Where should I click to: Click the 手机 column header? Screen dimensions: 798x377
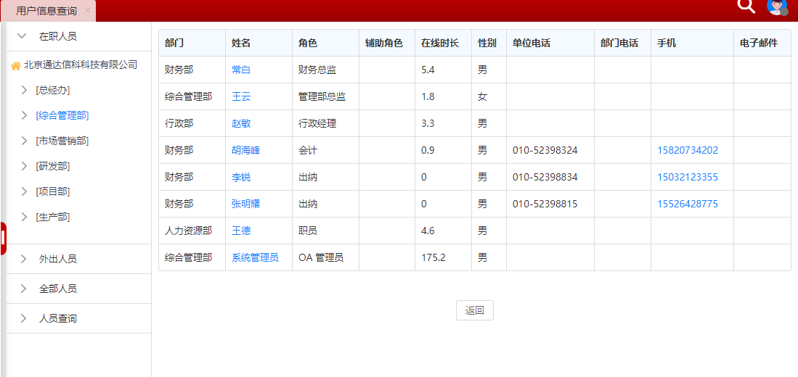pyautogui.click(x=692, y=43)
